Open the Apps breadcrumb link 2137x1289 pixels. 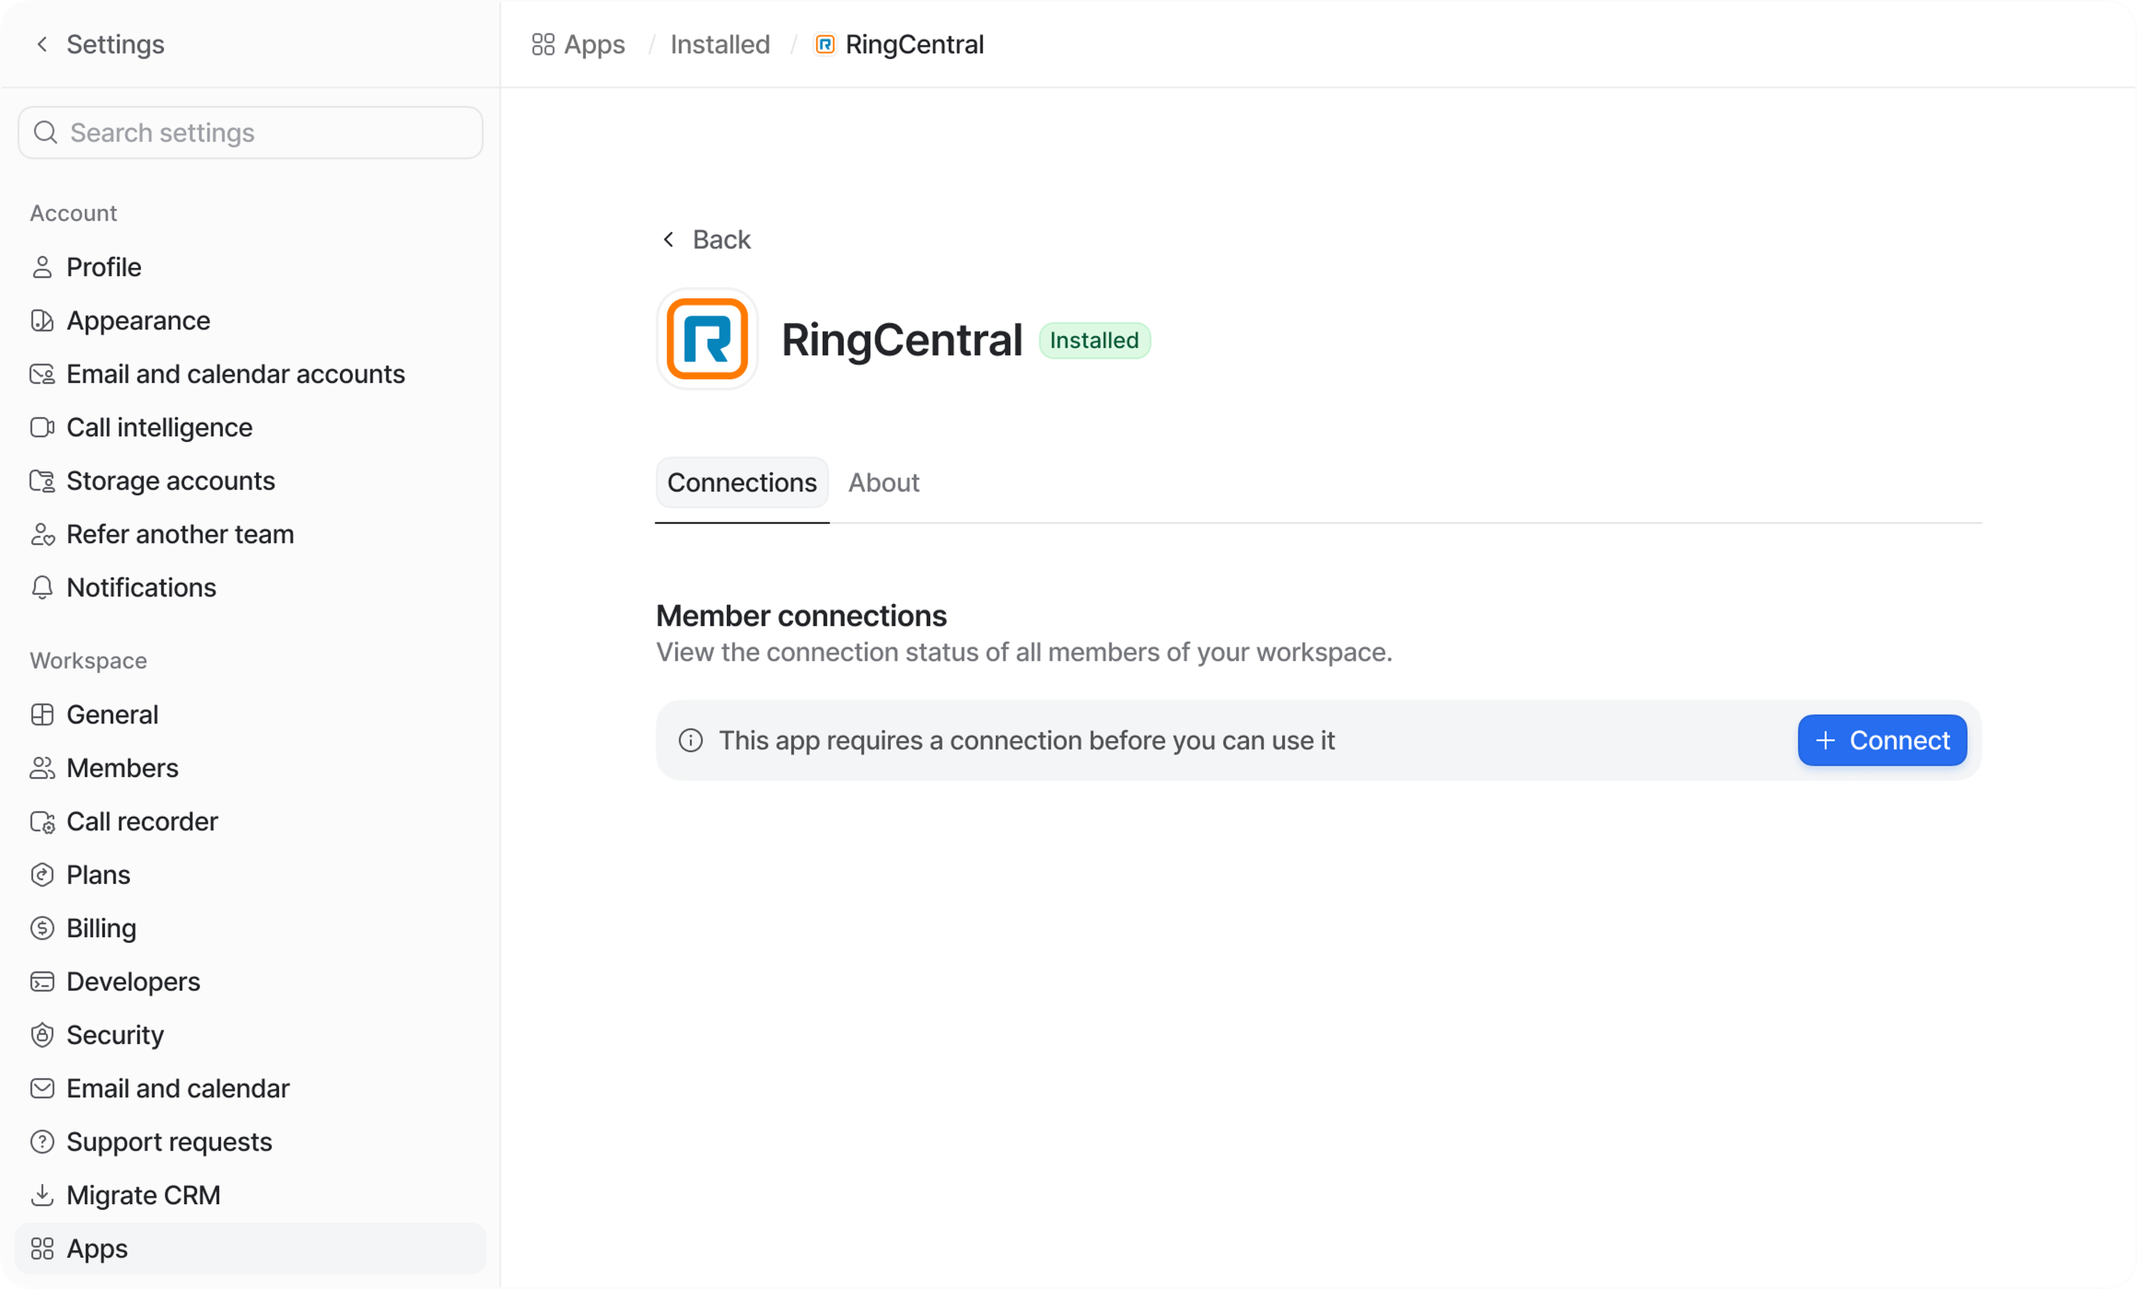[x=593, y=44]
